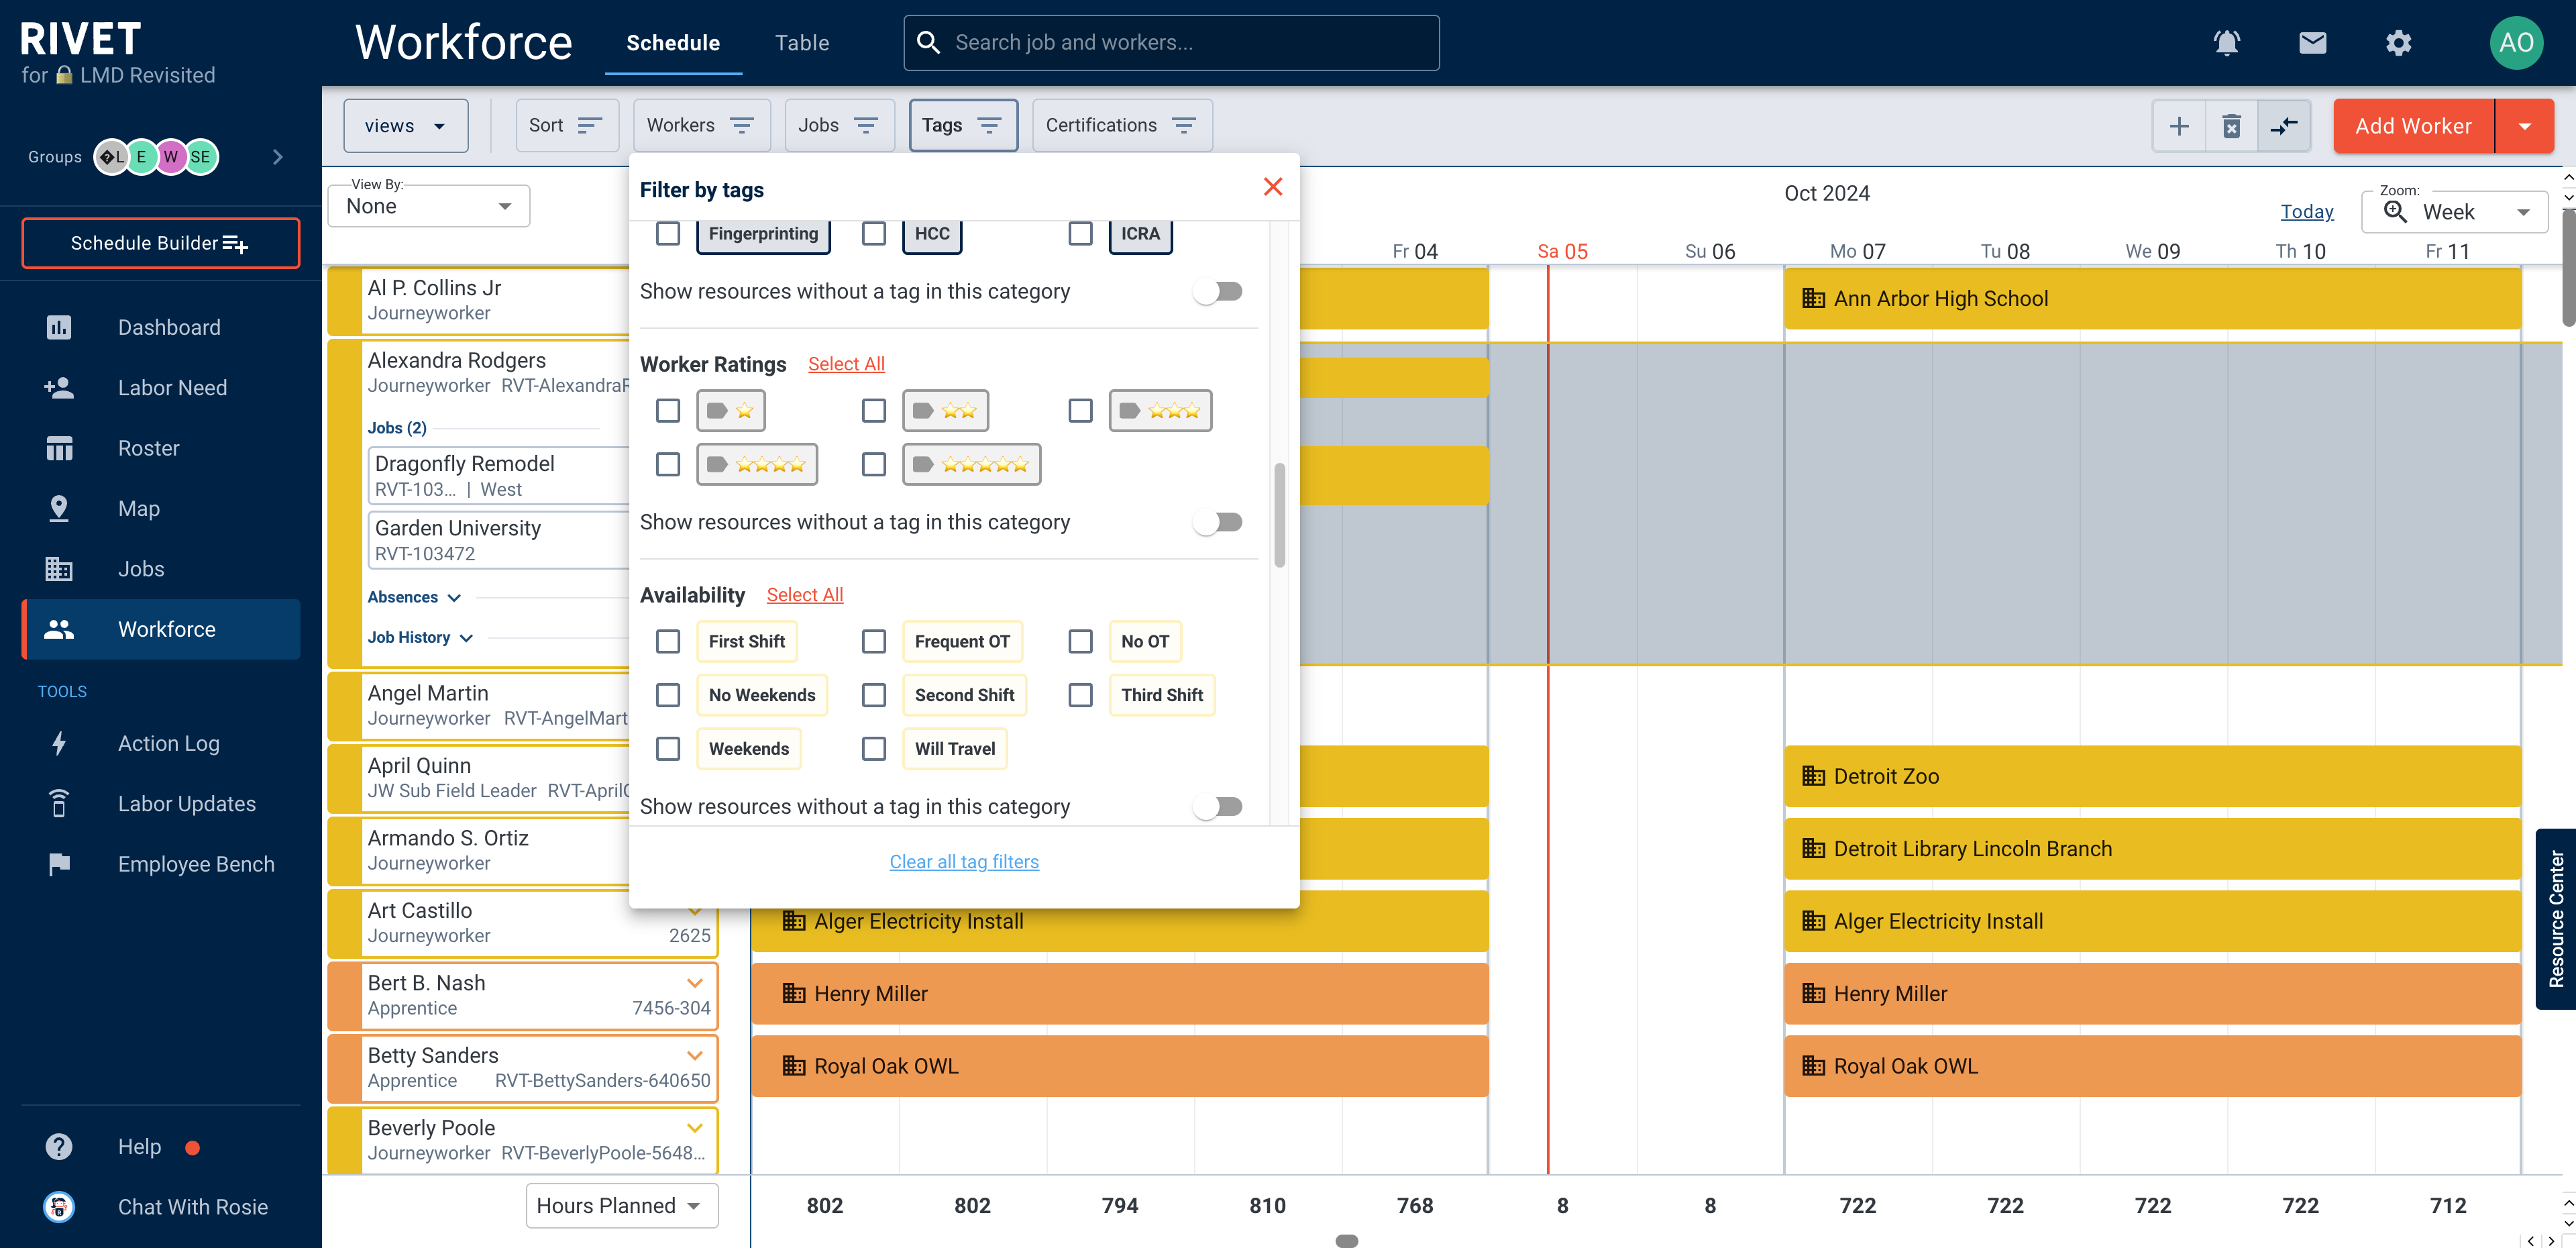The height and width of the screenshot is (1248, 2576).
Task: Open Dashboard from sidebar
Action: [160, 327]
